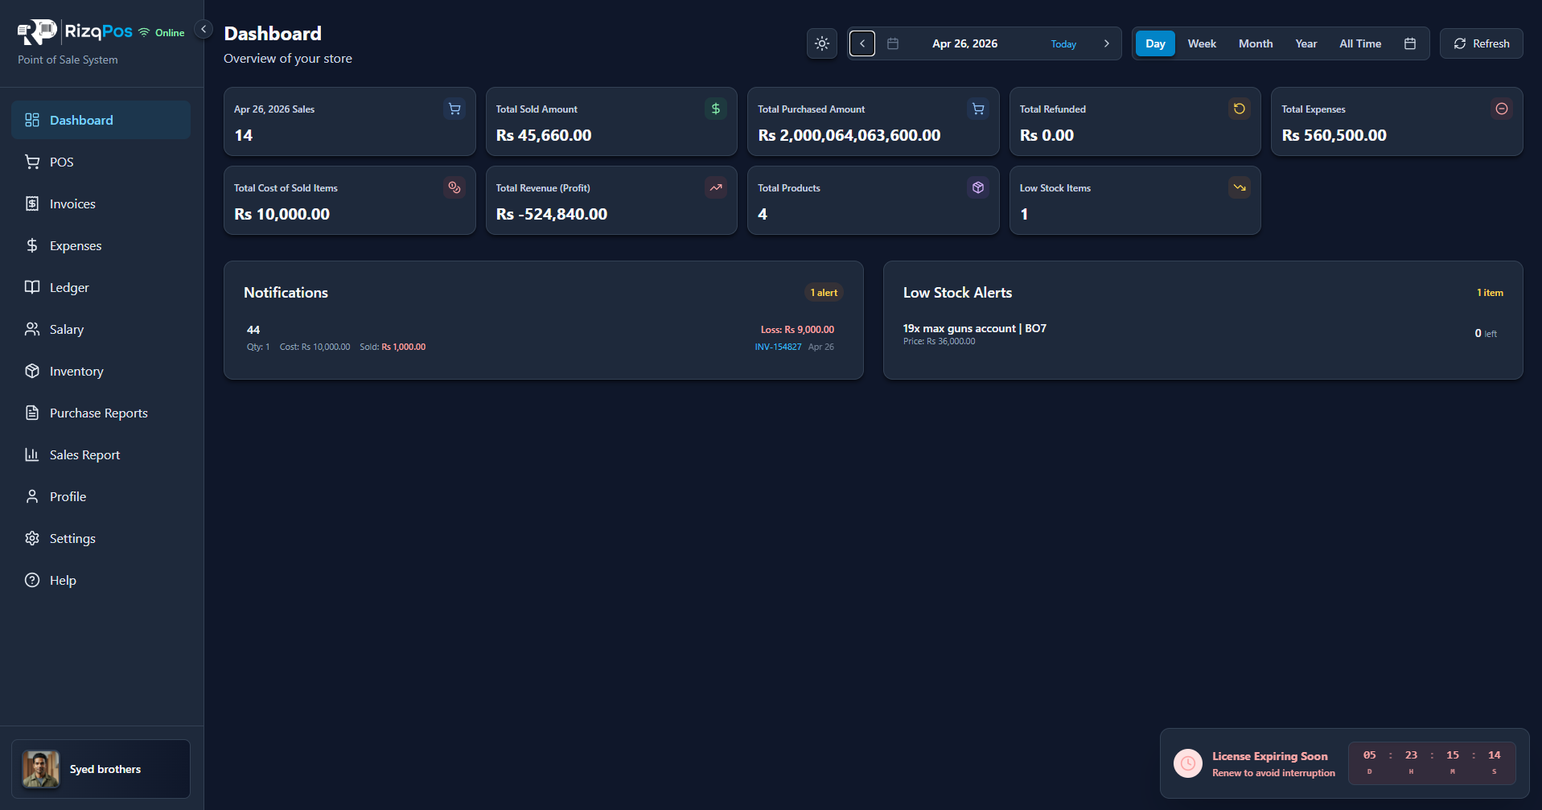Click the Total Refunded refresh-arrow icon
The image size is (1542, 810).
[1239, 109]
